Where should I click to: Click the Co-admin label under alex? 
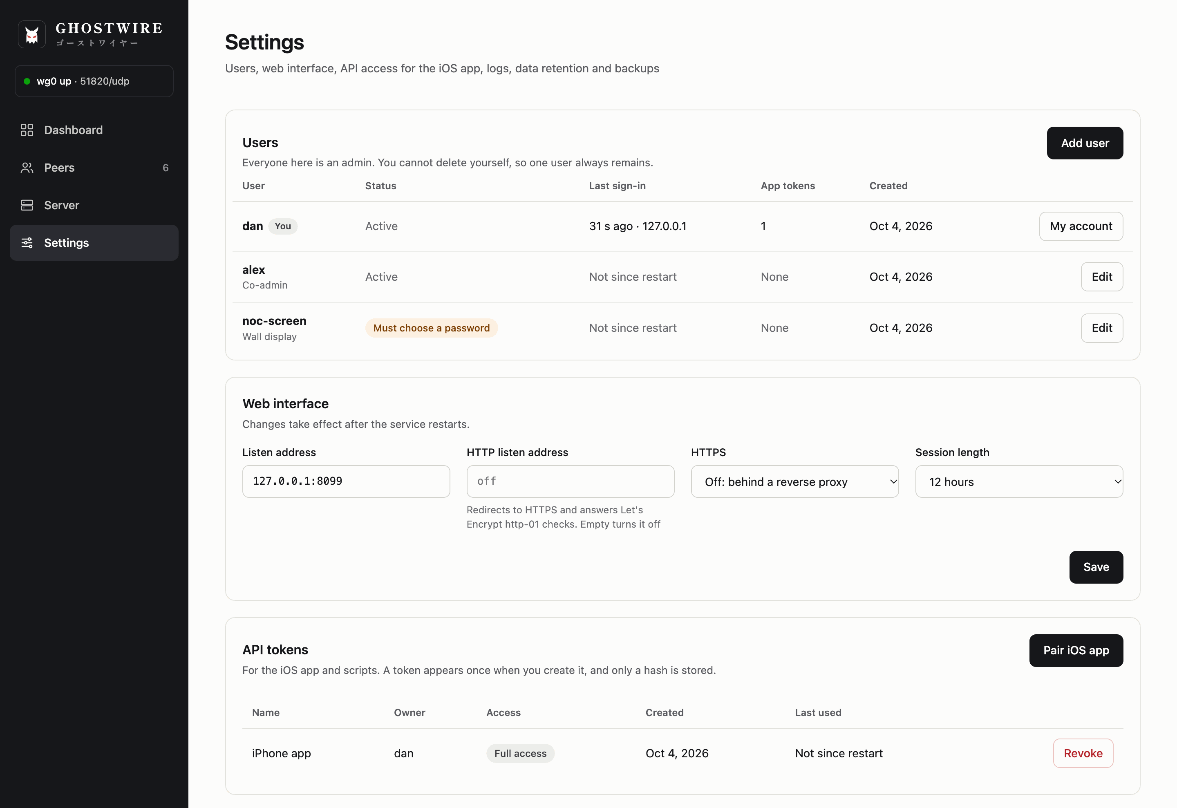coord(264,285)
